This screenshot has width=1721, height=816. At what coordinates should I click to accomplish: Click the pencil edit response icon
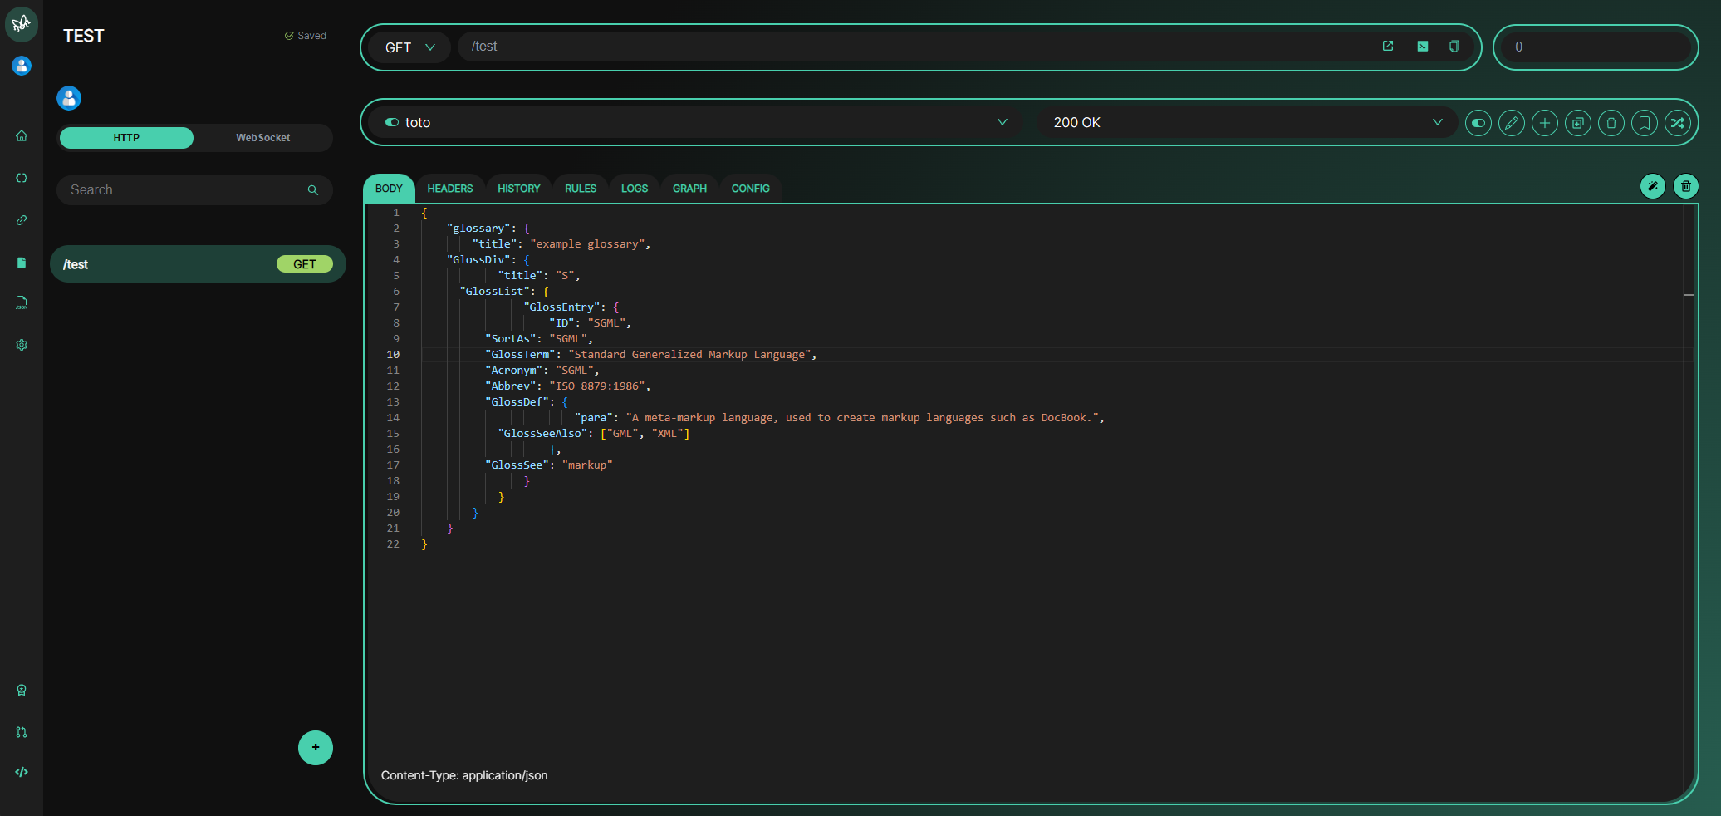tap(1511, 123)
